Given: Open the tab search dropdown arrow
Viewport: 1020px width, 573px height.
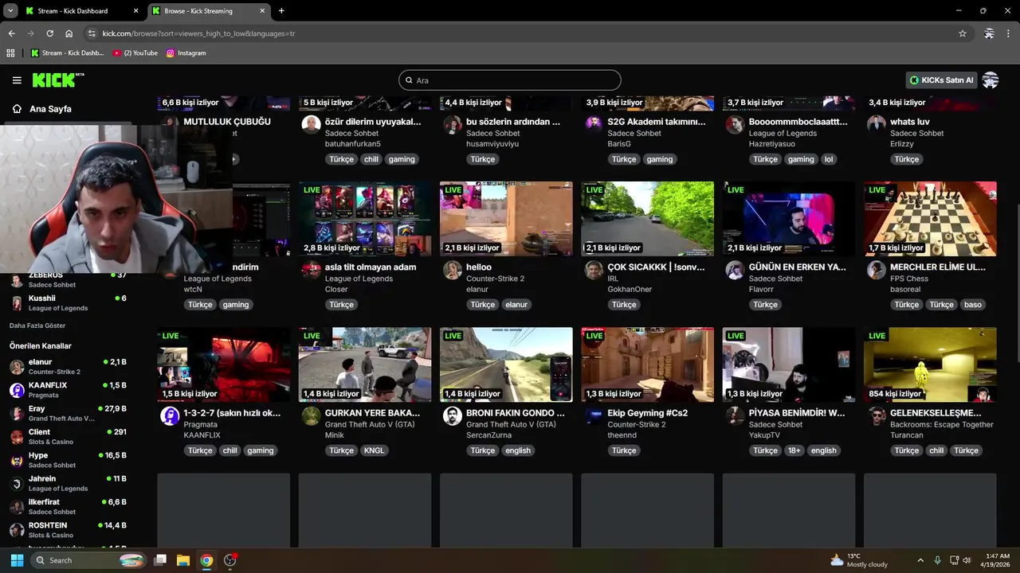Looking at the screenshot, I should click(10, 11).
